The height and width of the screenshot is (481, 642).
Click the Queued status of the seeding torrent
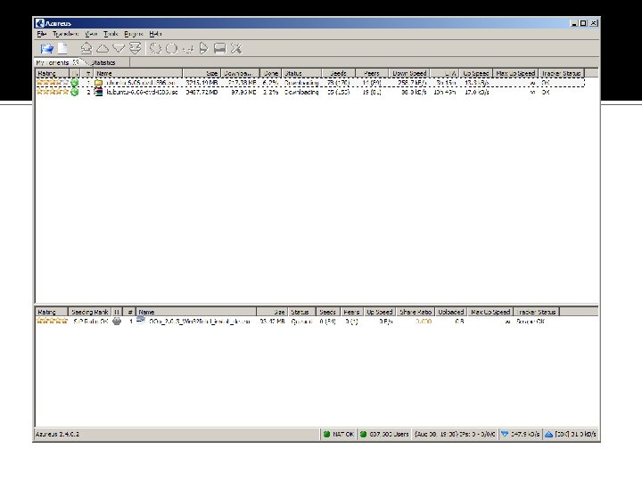click(x=301, y=322)
